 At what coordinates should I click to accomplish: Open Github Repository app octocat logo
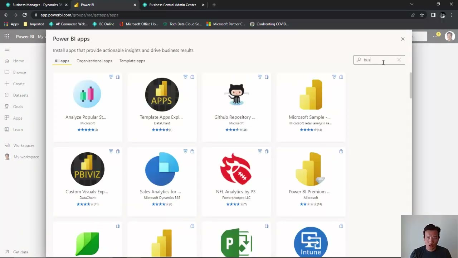236,95
